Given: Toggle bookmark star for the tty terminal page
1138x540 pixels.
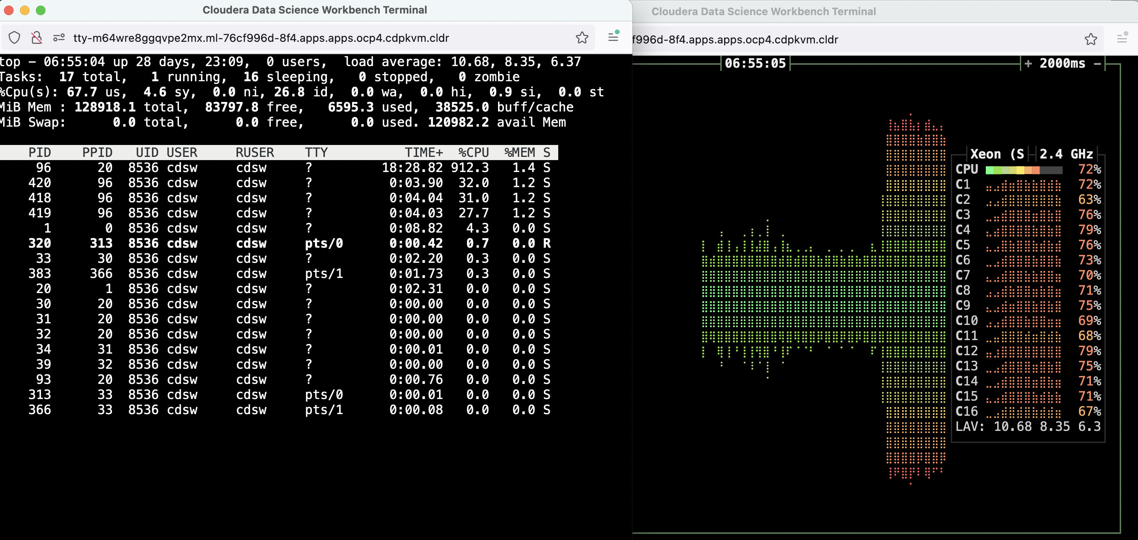Looking at the screenshot, I should [582, 37].
